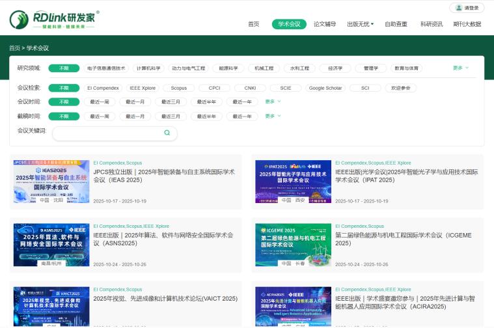Viewport: 494px width, 328px height.
Task: Toggle the EI Compendex index filter
Action: [103, 88]
